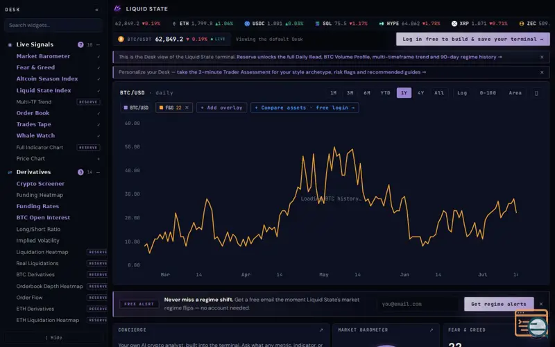555x347 pixels.
Task: Click the Reserve badge on Multi-TF Trend
Action: [89, 102]
